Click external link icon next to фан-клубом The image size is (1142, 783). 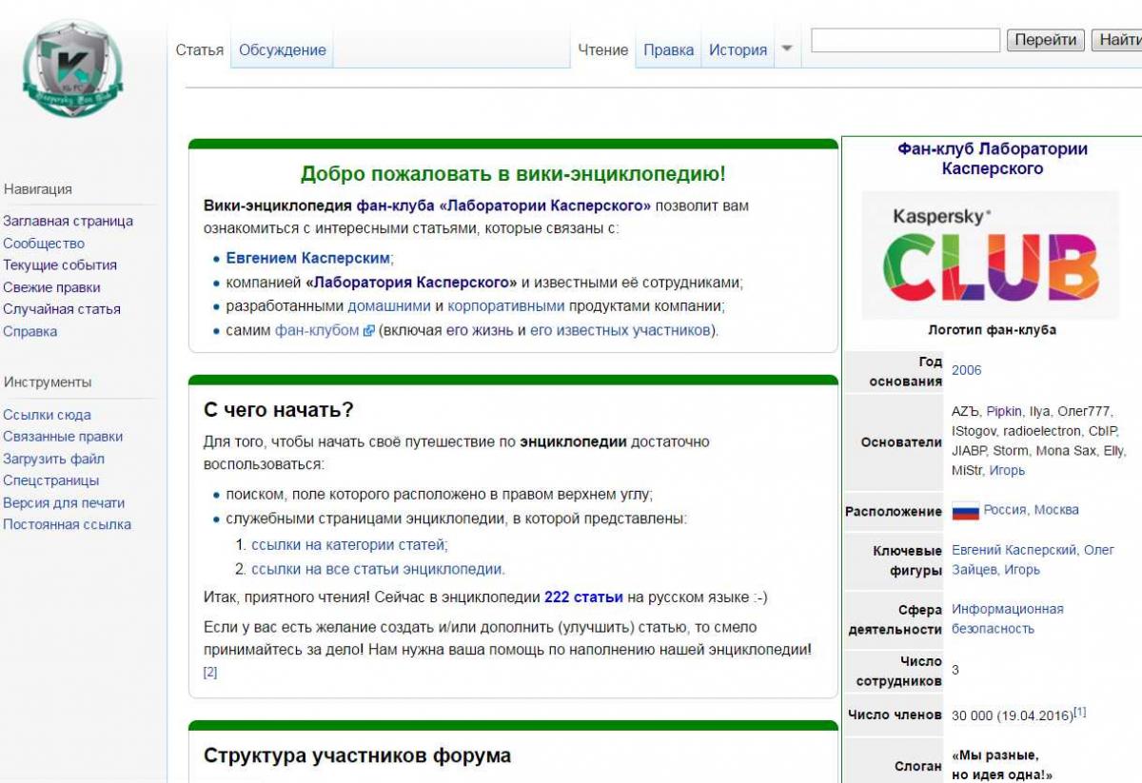(x=368, y=331)
